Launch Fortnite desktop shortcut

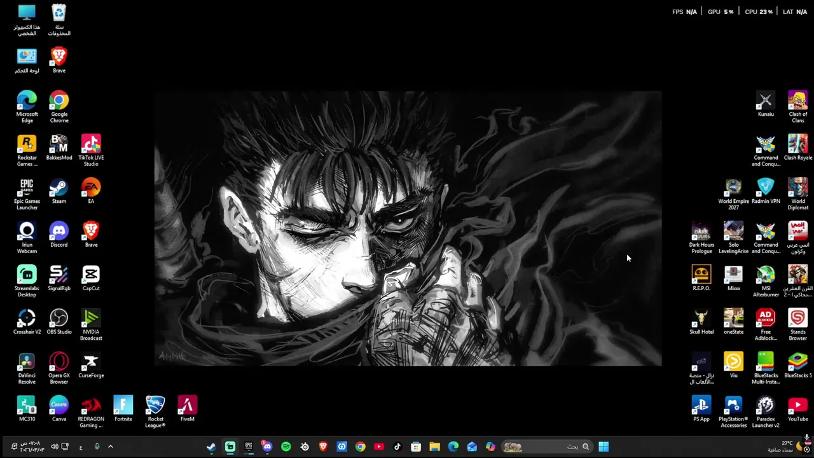[x=123, y=408]
